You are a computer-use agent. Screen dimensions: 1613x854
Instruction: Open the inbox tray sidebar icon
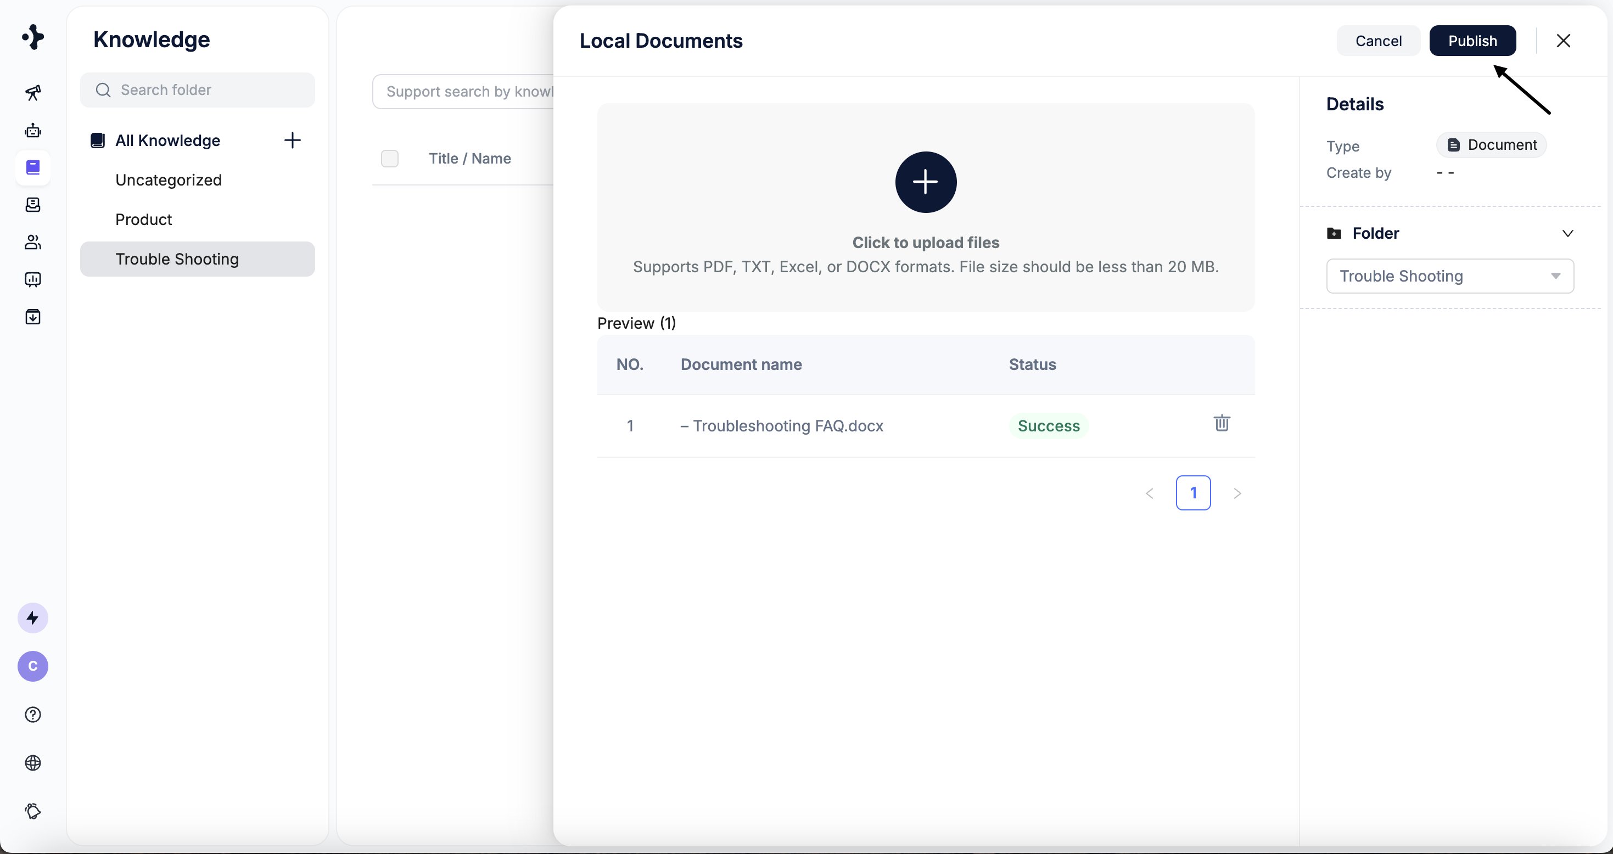(32, 205)
